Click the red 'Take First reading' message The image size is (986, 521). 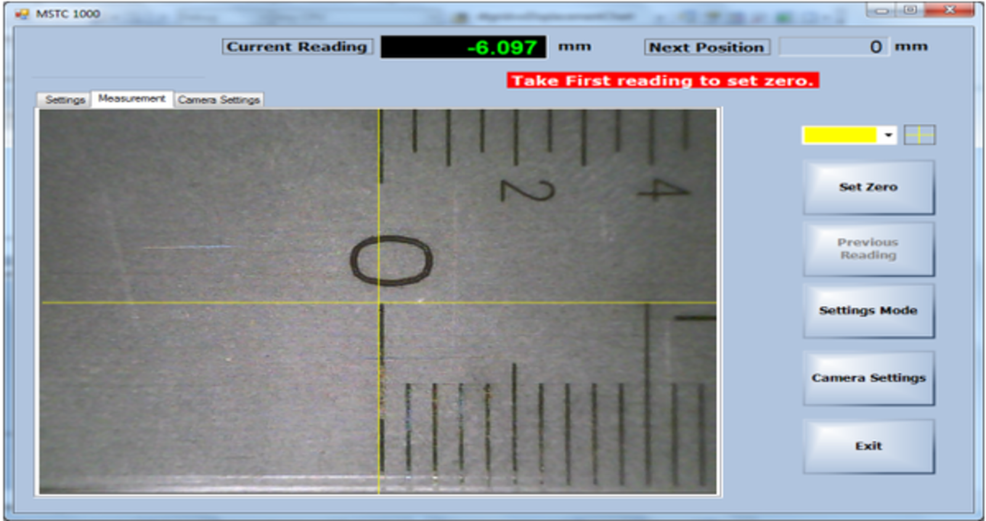point(662,81)
